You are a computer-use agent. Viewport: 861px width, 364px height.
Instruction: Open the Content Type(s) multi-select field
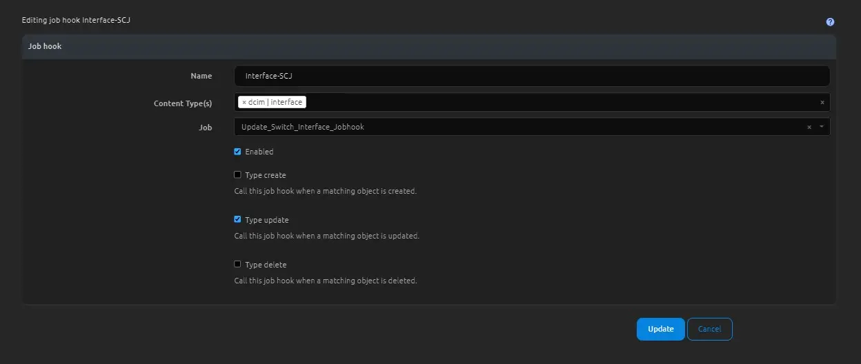click(x=552, y=103)
